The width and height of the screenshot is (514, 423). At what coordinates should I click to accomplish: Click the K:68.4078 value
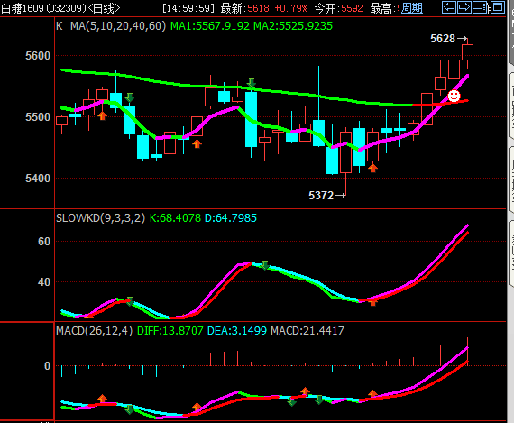(175, 217)
